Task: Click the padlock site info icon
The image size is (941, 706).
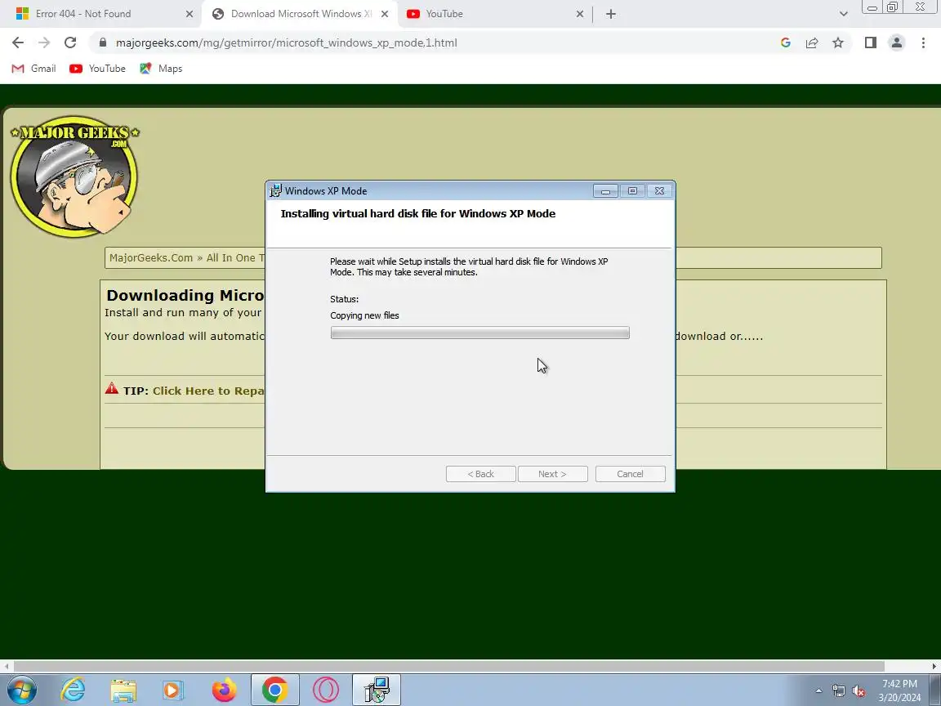Action: pyautogui.click(x=103, y=42)
